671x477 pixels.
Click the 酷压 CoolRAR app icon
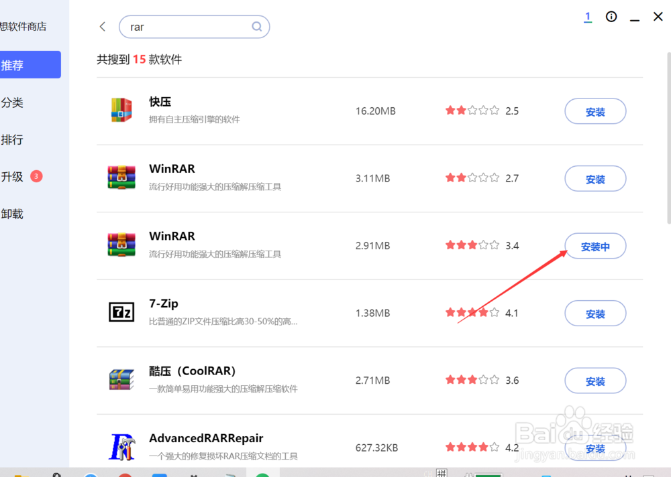pos(121,379)
